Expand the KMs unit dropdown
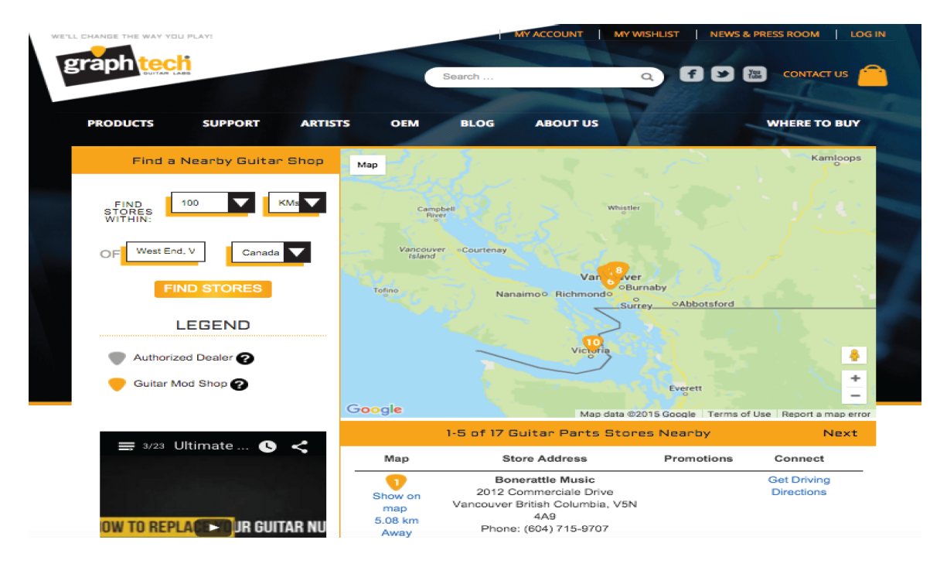Screen dimensions: 947x574 coord(311,203)
